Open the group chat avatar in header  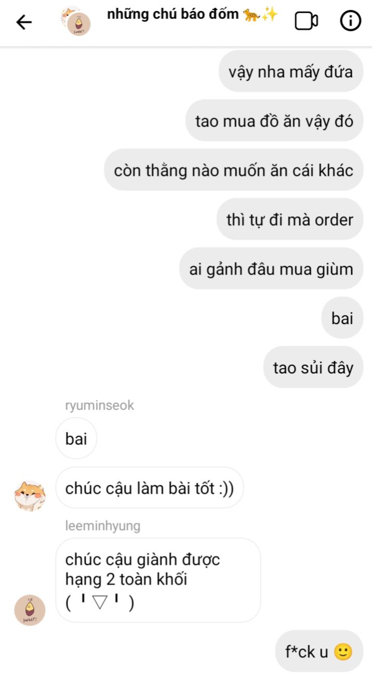[75, 21]
